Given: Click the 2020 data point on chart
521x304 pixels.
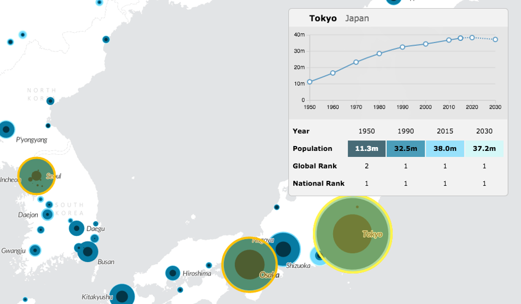Looking at the screenshot, I should coord(472,38).
